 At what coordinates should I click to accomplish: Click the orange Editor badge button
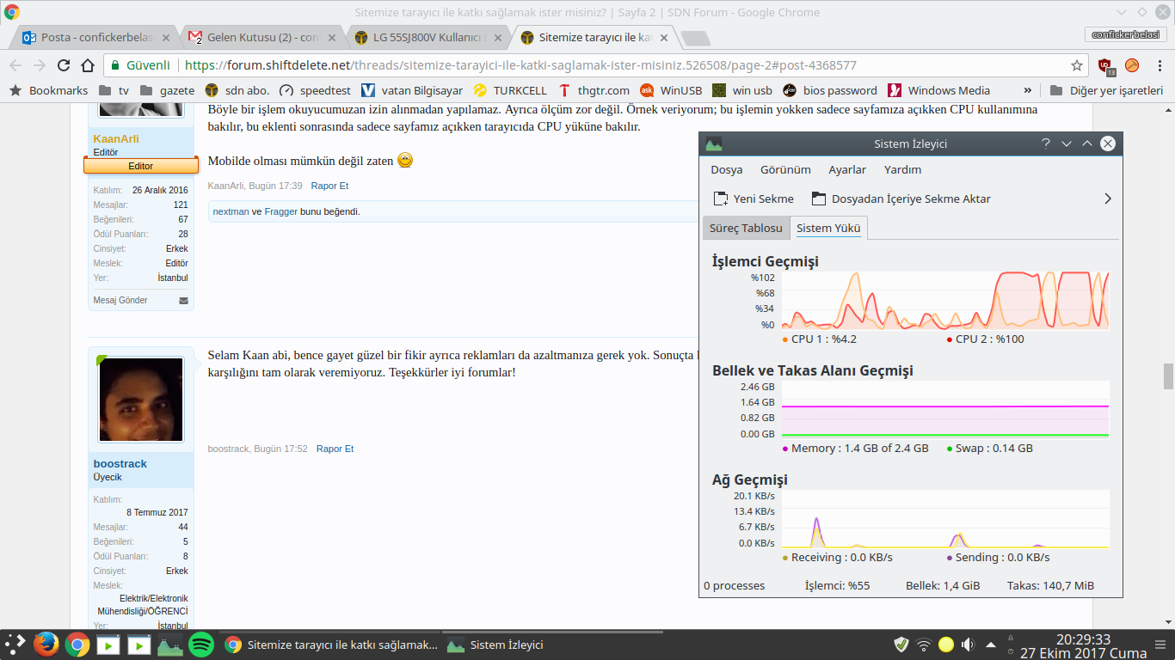[x=141, y=166]
